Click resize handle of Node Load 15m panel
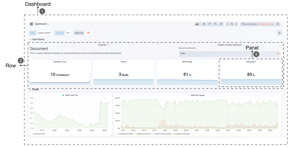This screenshot has height=147, width=302. click(111, 135)
